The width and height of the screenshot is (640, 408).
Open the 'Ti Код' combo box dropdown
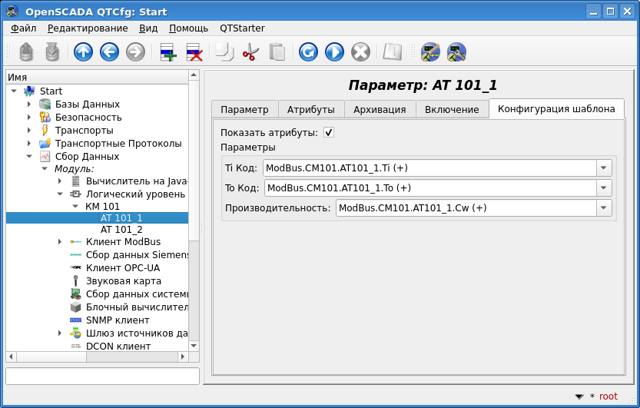point(604,168)
